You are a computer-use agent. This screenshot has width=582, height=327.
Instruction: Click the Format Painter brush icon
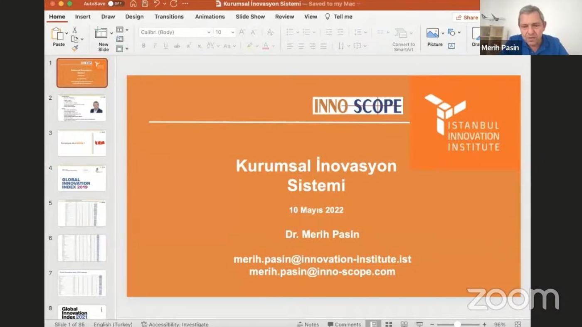[x=75, y=48]
